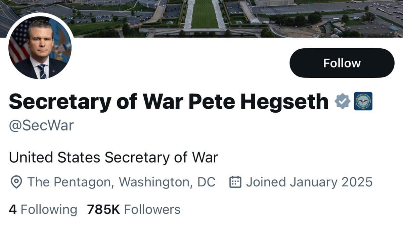Select the @SecWar handle
The height and width of the screenshot is (231, 403).
(x=41, y=126)
